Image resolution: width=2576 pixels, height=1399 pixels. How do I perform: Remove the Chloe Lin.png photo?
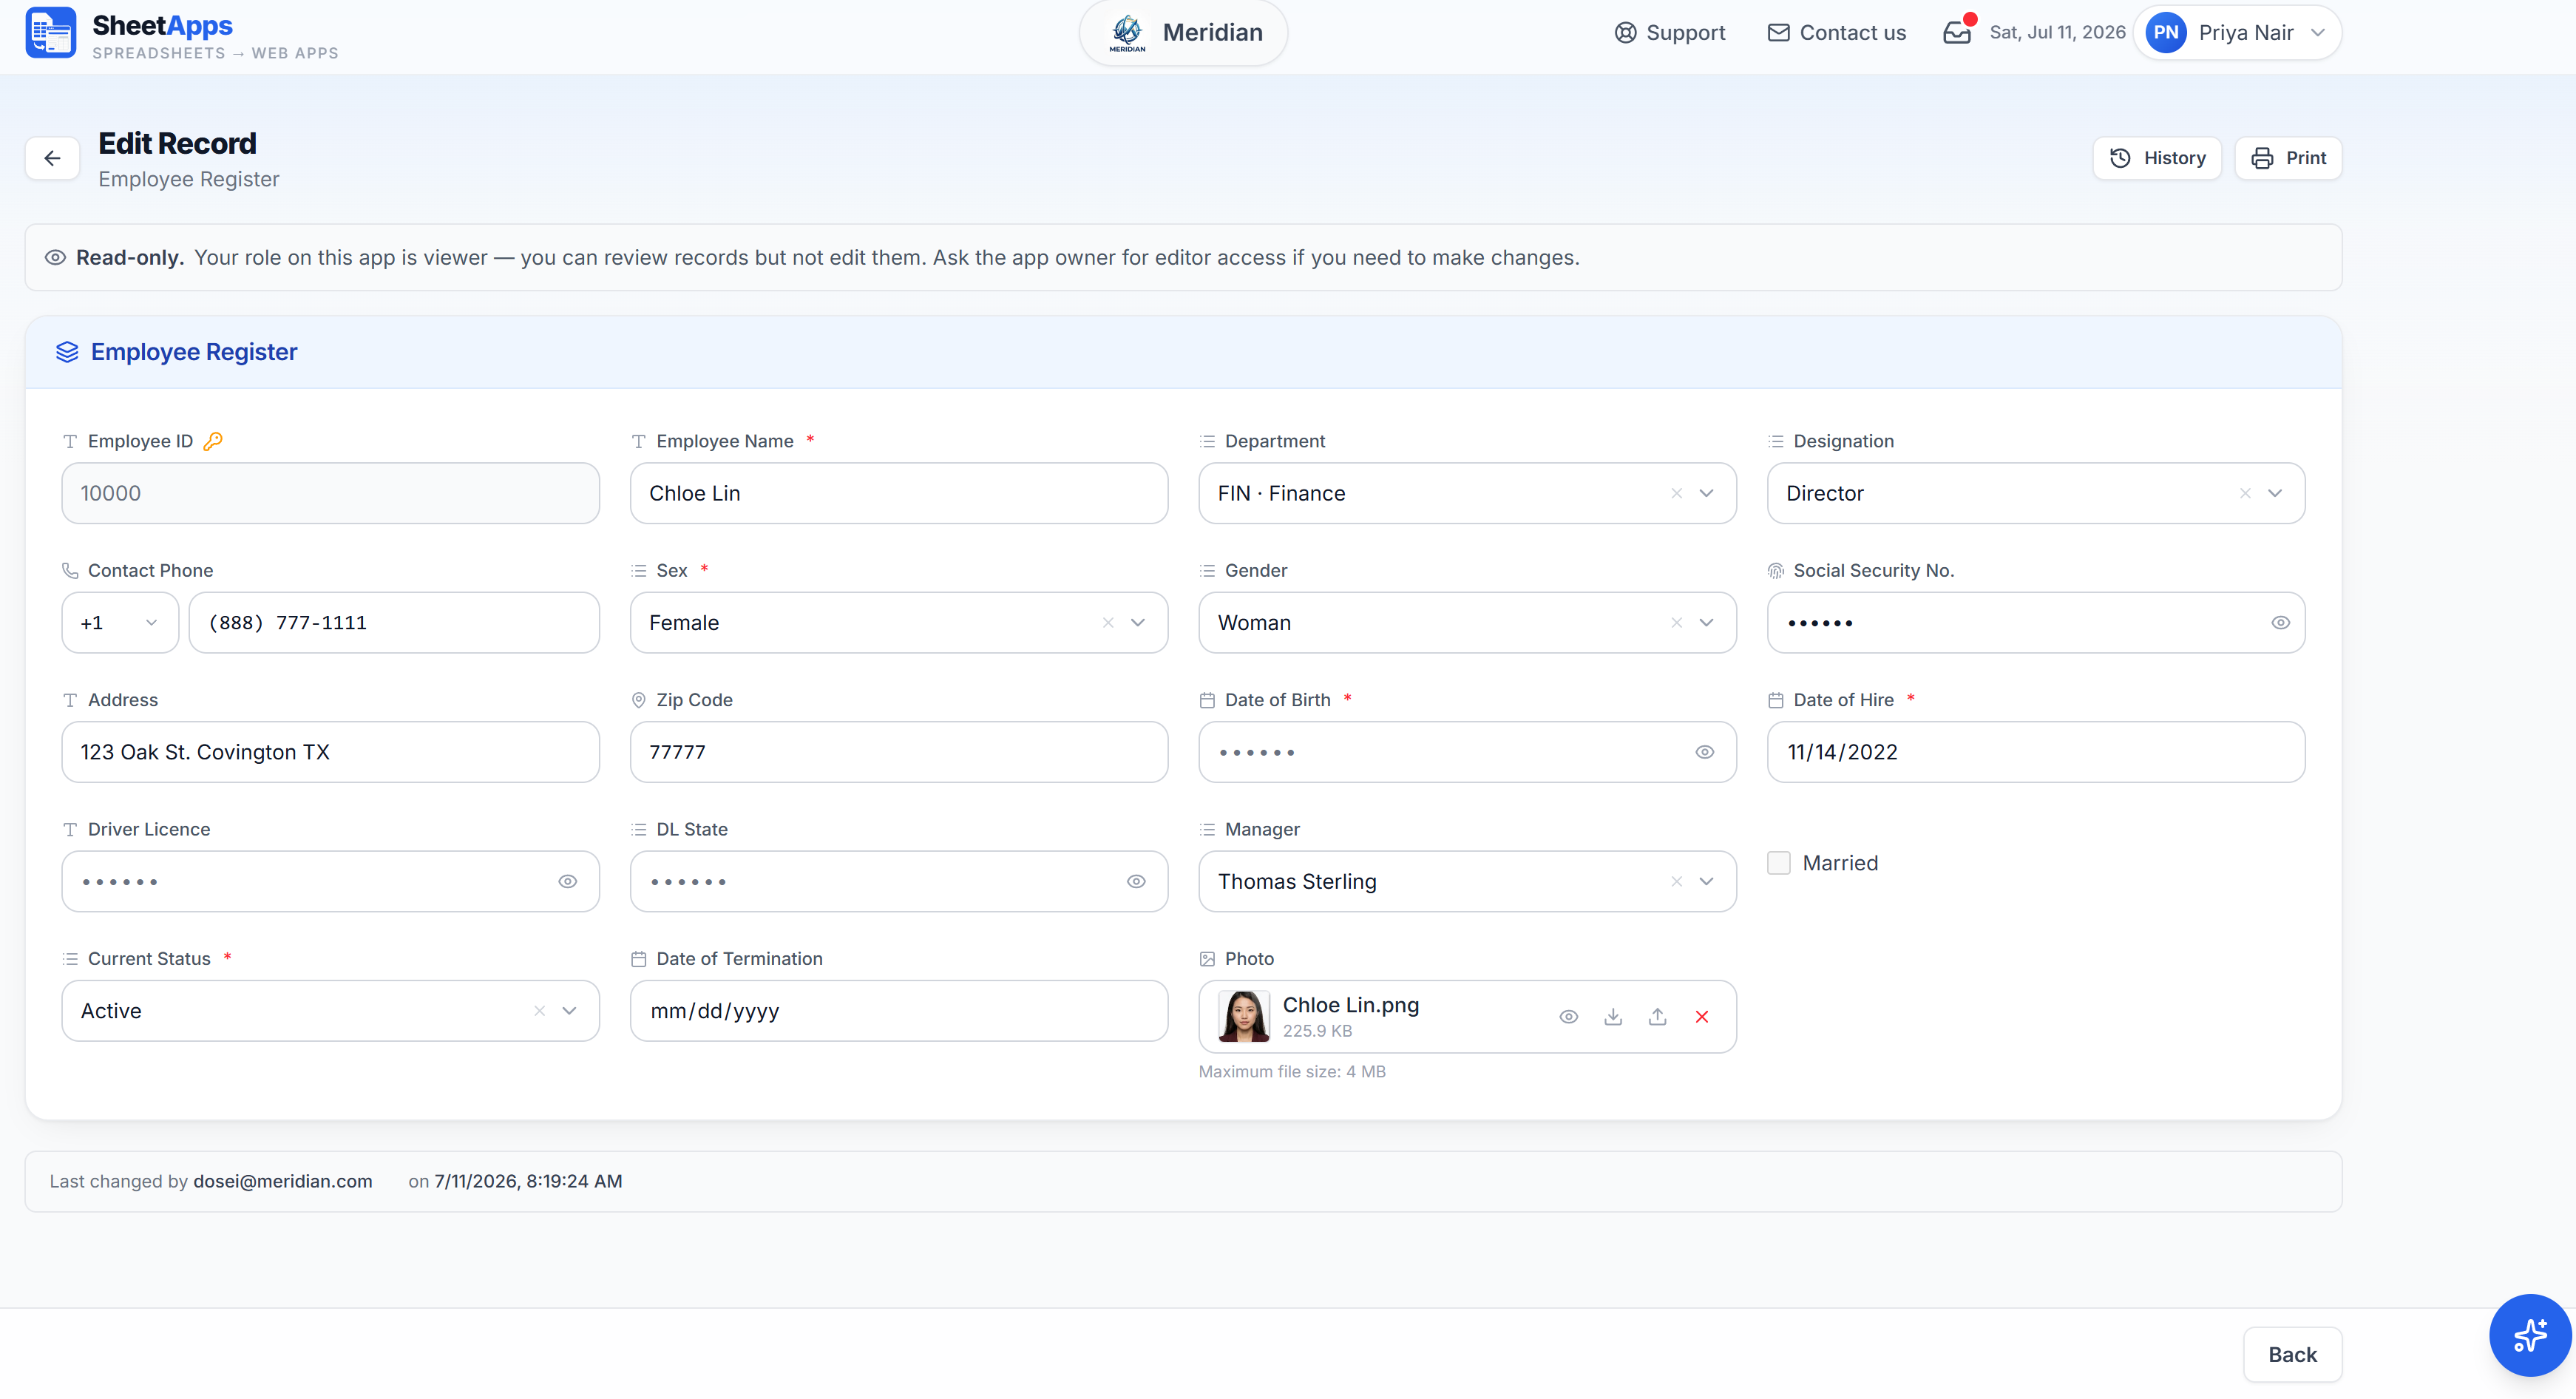point(1702,1016)
